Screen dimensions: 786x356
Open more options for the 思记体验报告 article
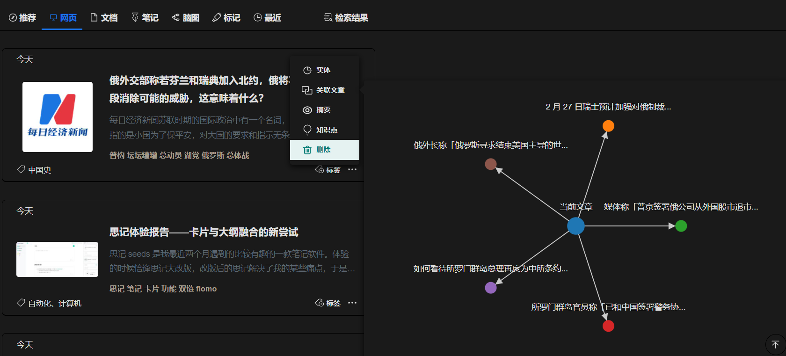(x=352, y=303)
